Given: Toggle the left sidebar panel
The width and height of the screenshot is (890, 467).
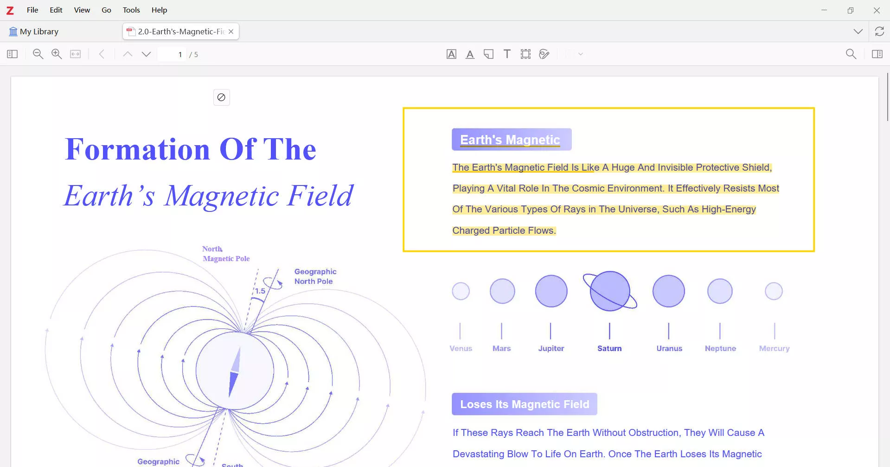Looking at the screenshot, I should click(13, 54).
